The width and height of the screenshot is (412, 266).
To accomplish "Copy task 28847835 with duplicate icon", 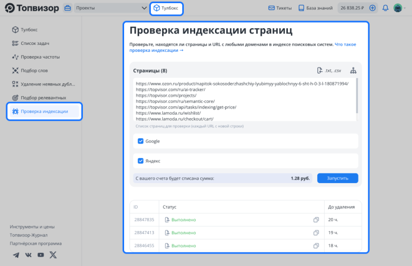I will [x=316, y=220].
